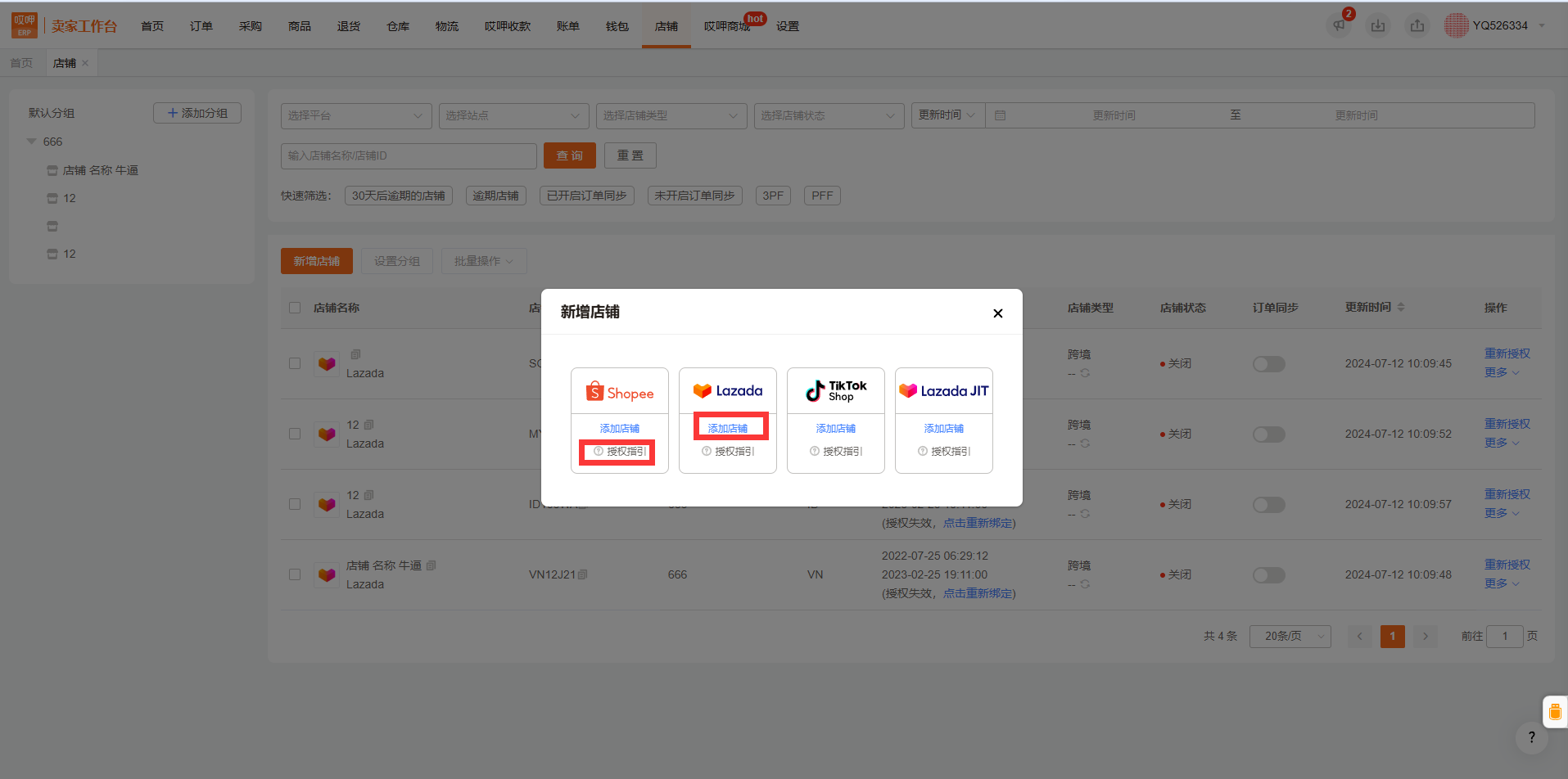Click the download tray icon in header
Image resolution: width=1568 pixels, height=779 pixels.
coord(1378,25)
